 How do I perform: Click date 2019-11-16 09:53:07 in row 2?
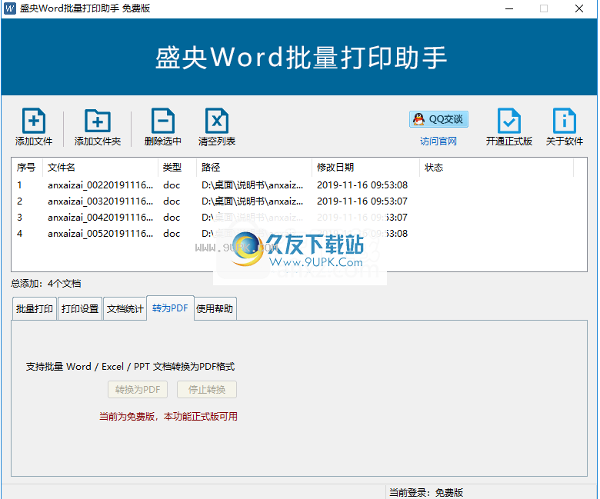pyautogui.click(x=362, y=201)
